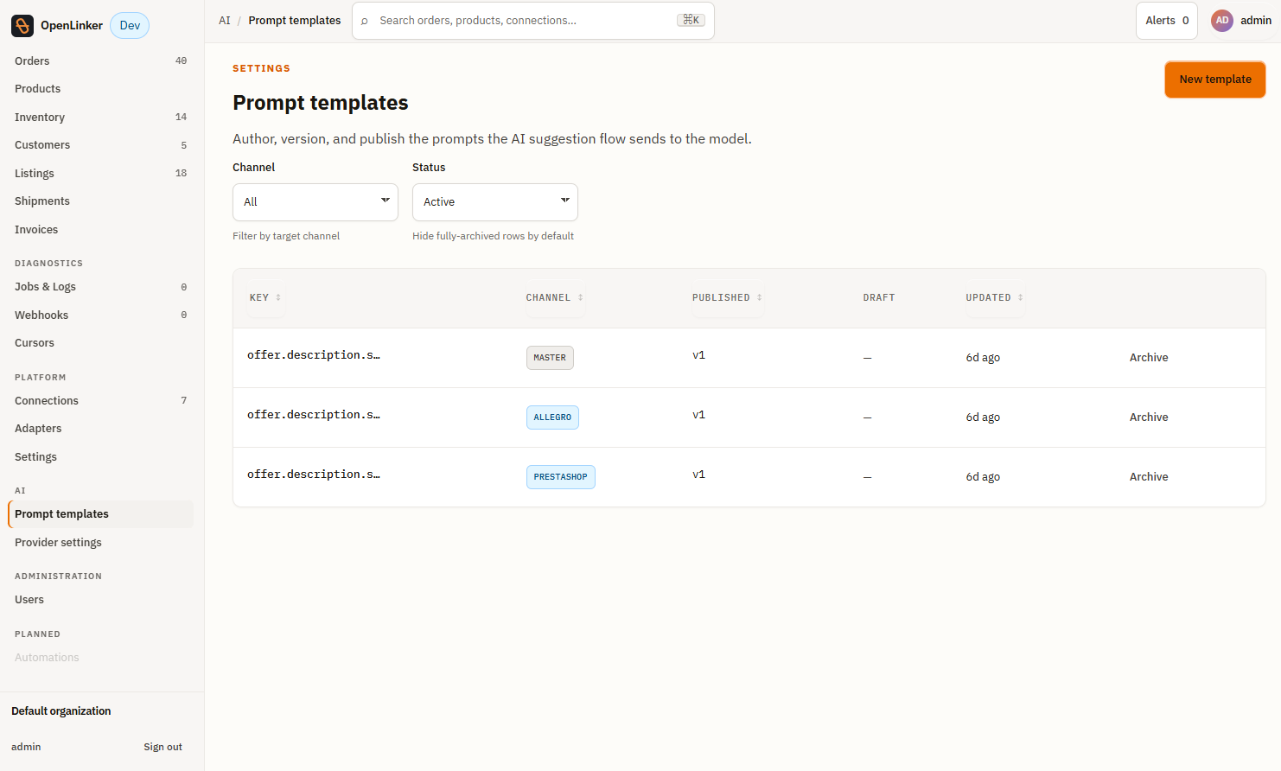Open the Channel filter dropdown
This screenshot has width=1281, height=771.
[x=315, y=202]
